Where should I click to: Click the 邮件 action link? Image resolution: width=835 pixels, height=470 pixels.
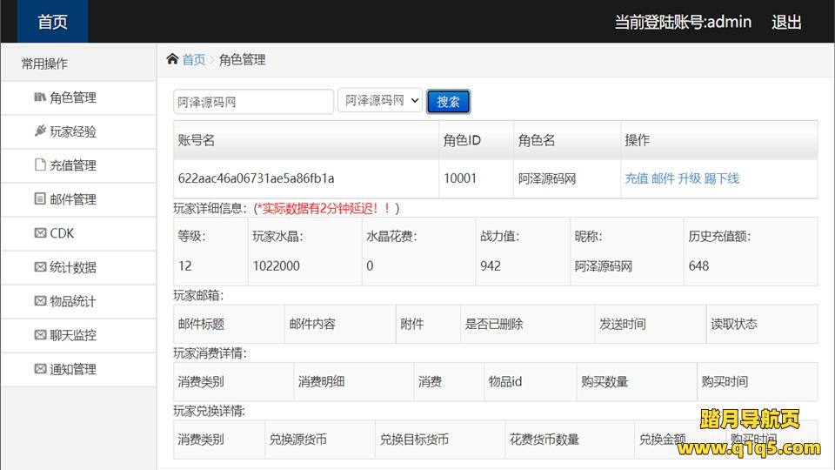(663, 178)
